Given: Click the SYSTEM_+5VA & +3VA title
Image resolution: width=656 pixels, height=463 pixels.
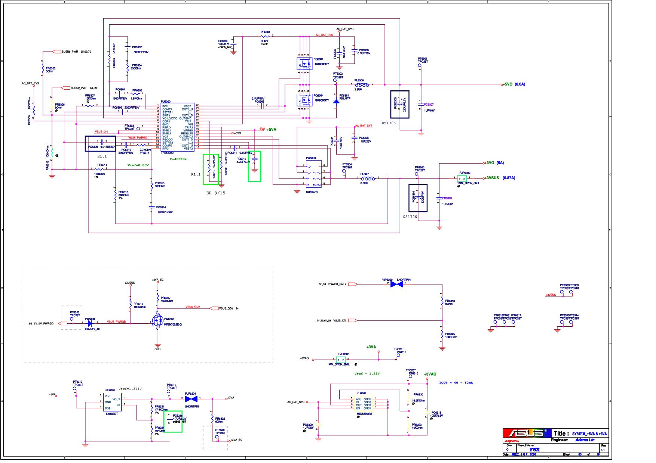Looking at the screenshot, I should (589, 434).
